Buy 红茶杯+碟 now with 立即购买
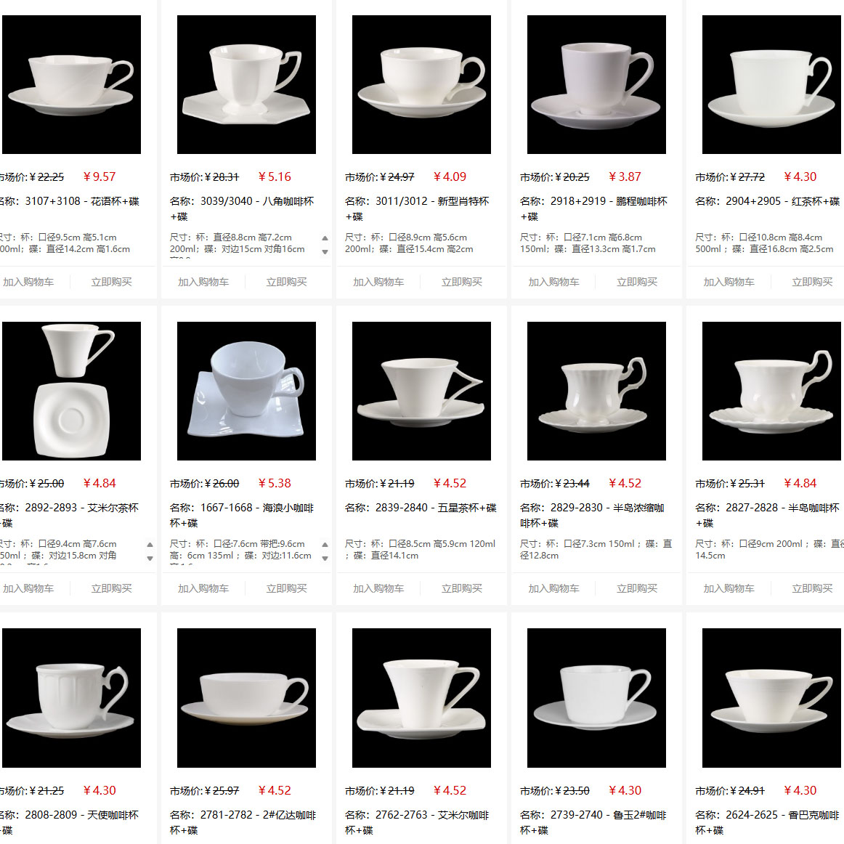Viewport: 844px width, 844px height. coord(812,282)
